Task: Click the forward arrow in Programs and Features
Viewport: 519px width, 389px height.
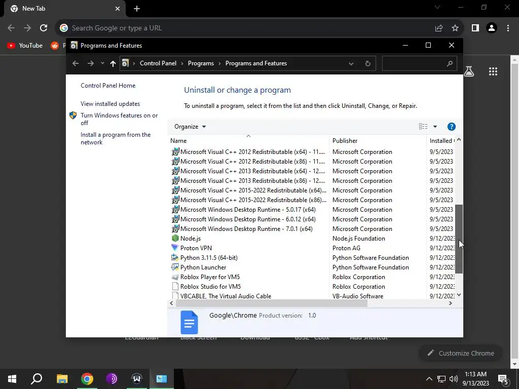Action: [x=90, y=63]
